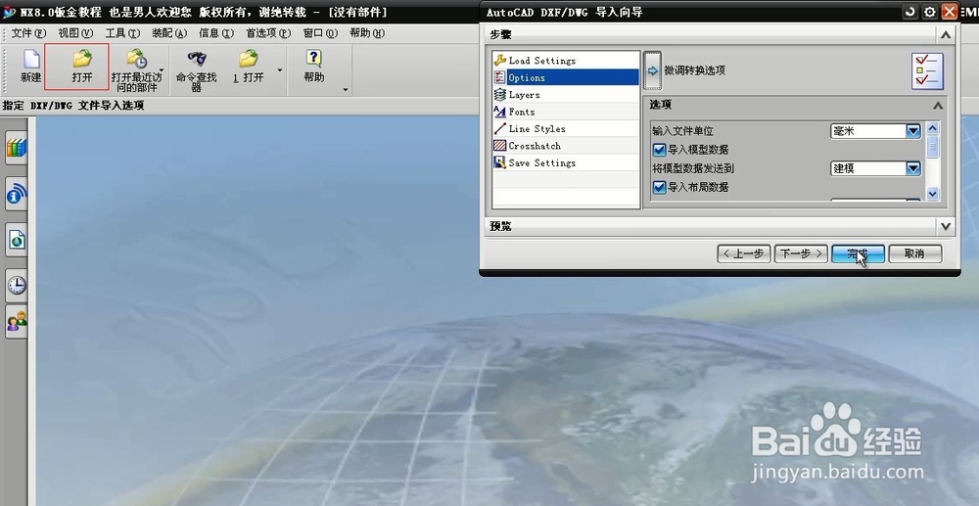Screen dimensions: 979x506
Task: Collapse the 步骤 section
Action: coord(946,35)
